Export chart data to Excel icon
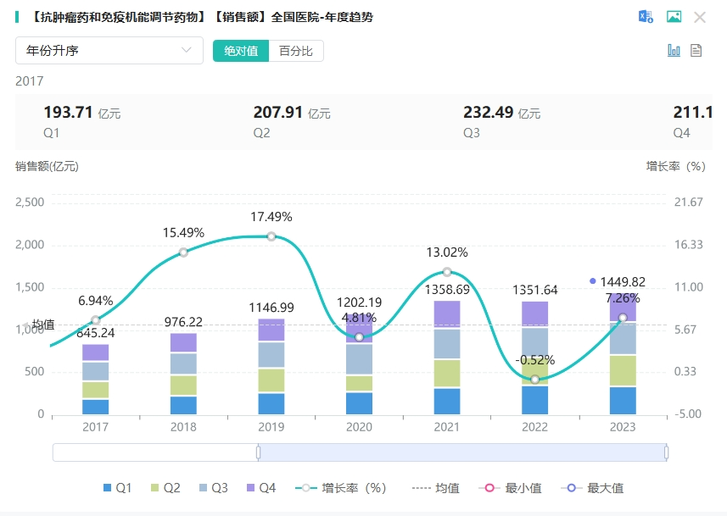Viewport: 727px width, 516px height. [x=646, y=17]
